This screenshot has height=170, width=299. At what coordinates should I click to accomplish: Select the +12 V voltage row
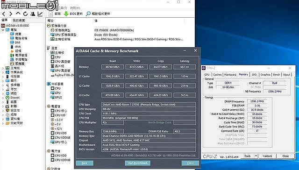click(x=57, y=128)
